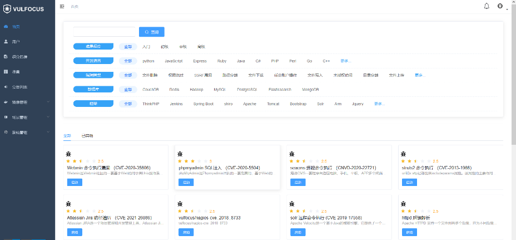Click the bug icon on phpmyadmin card
Image resolution: width=516 pixels, height=240 pixels.
(180, 154)
